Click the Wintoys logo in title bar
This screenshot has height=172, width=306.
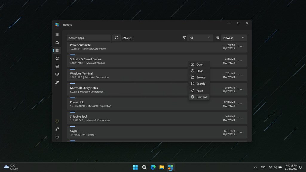(x=57, y=25)
